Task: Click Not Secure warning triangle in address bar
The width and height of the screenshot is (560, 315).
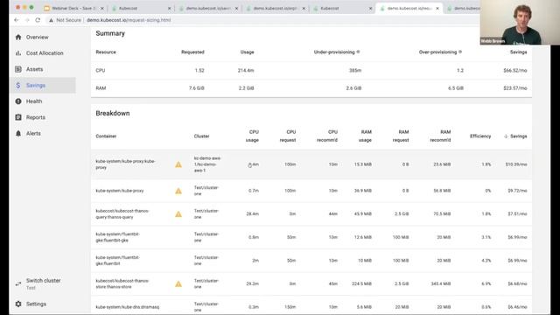Action: point(51,20)
